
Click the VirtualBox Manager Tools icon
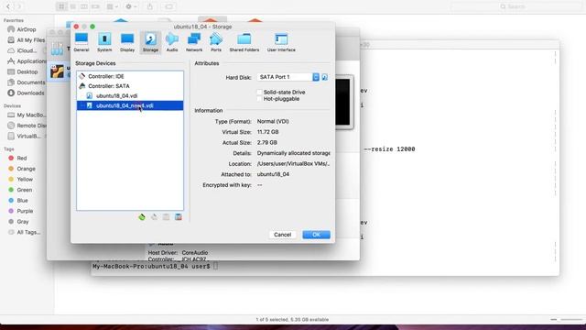point(57,49)
